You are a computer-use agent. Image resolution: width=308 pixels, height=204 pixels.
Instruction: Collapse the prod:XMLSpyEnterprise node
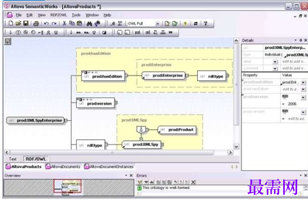66,120
